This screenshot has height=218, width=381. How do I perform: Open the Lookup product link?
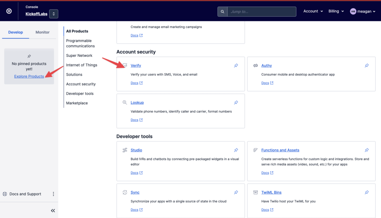[x=137, y=103]
